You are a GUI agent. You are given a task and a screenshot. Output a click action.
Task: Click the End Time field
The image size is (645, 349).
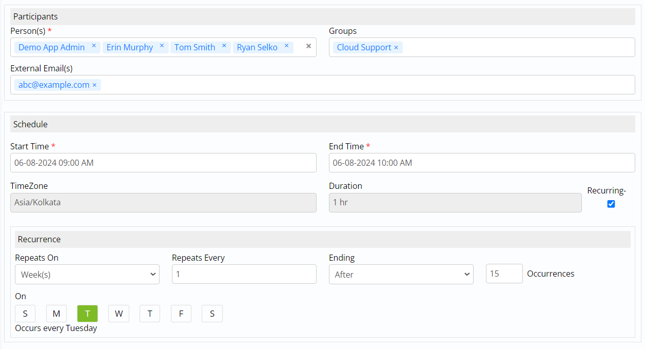click(x=481, y=163)
